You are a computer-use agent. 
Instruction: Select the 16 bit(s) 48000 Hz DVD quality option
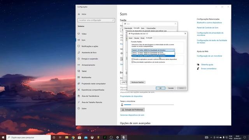pos(153,52)
